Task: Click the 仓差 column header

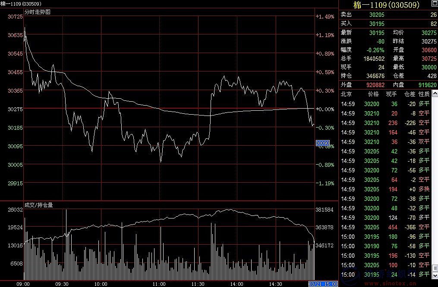Action: click(409, 94)
